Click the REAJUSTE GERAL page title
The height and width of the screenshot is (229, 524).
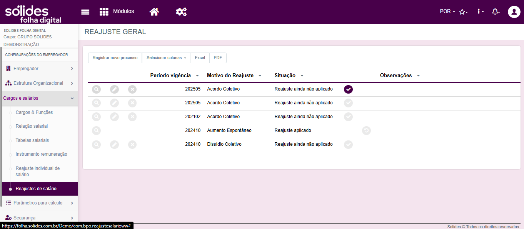pyautogui.click(x=115, y=32)
